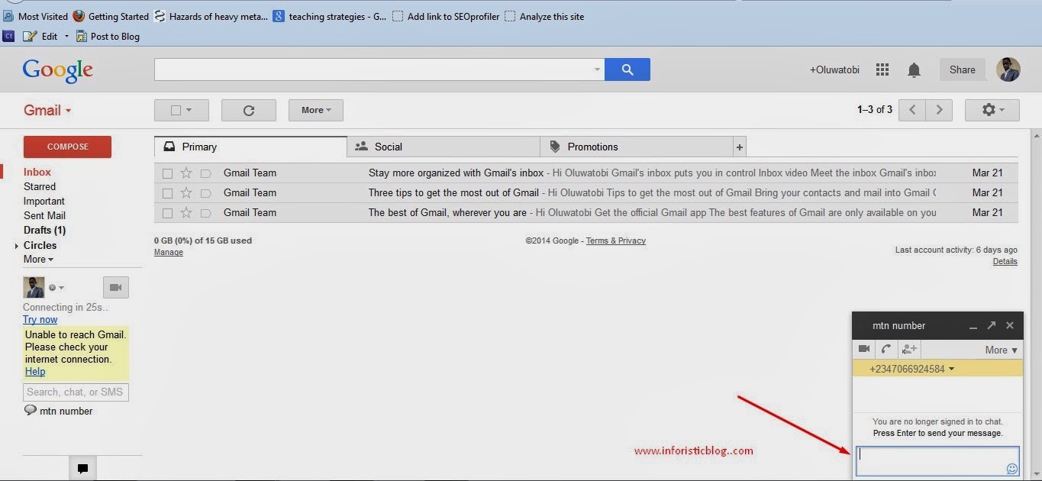Open search options dropdown arrow
This screenshot has width=1042, height=481.
tap(598, 69)
